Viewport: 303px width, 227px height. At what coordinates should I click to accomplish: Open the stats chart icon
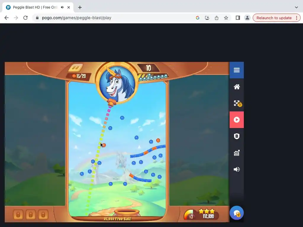coord(236,153)
